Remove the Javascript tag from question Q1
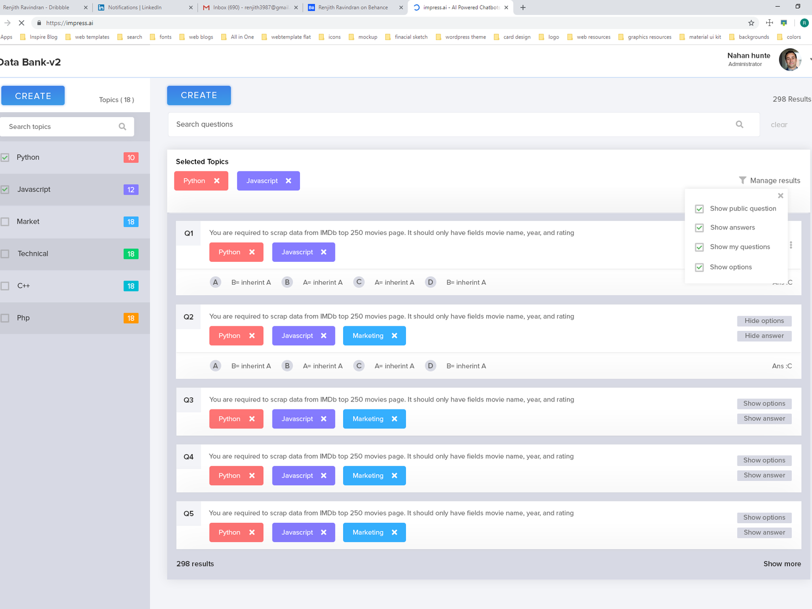 click(x=324, y=252)
